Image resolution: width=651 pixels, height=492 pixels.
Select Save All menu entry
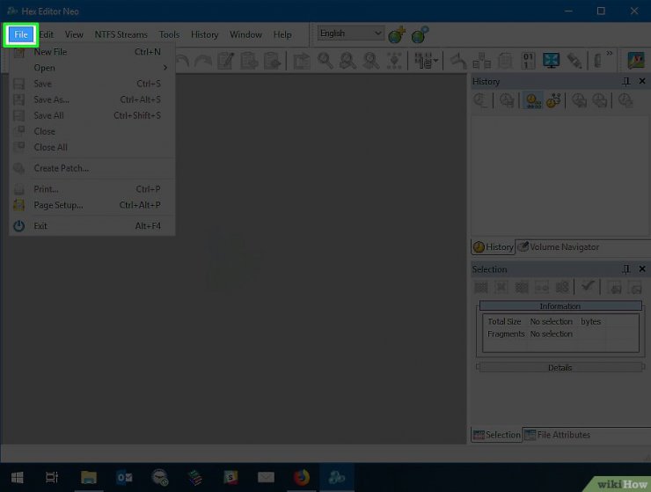[91, 115]
